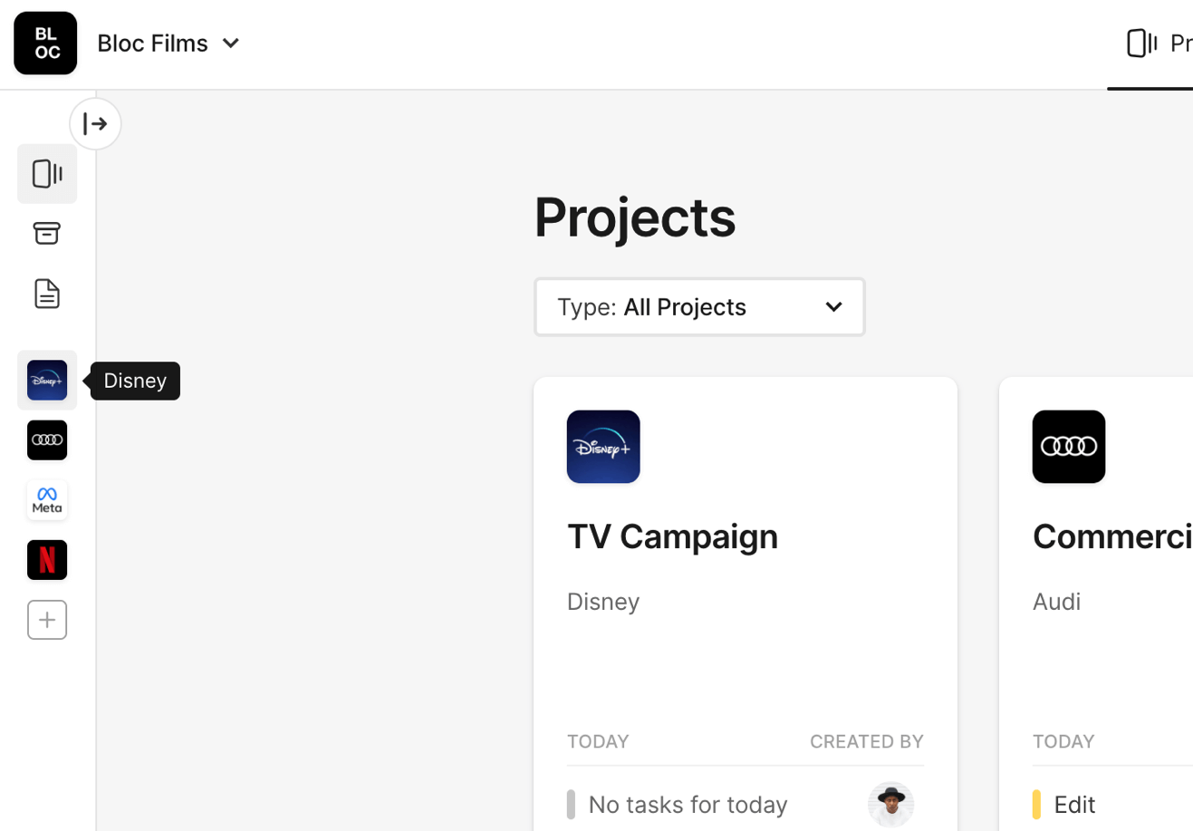Click the Audi logo on the project card

[x=1068, y=447]
